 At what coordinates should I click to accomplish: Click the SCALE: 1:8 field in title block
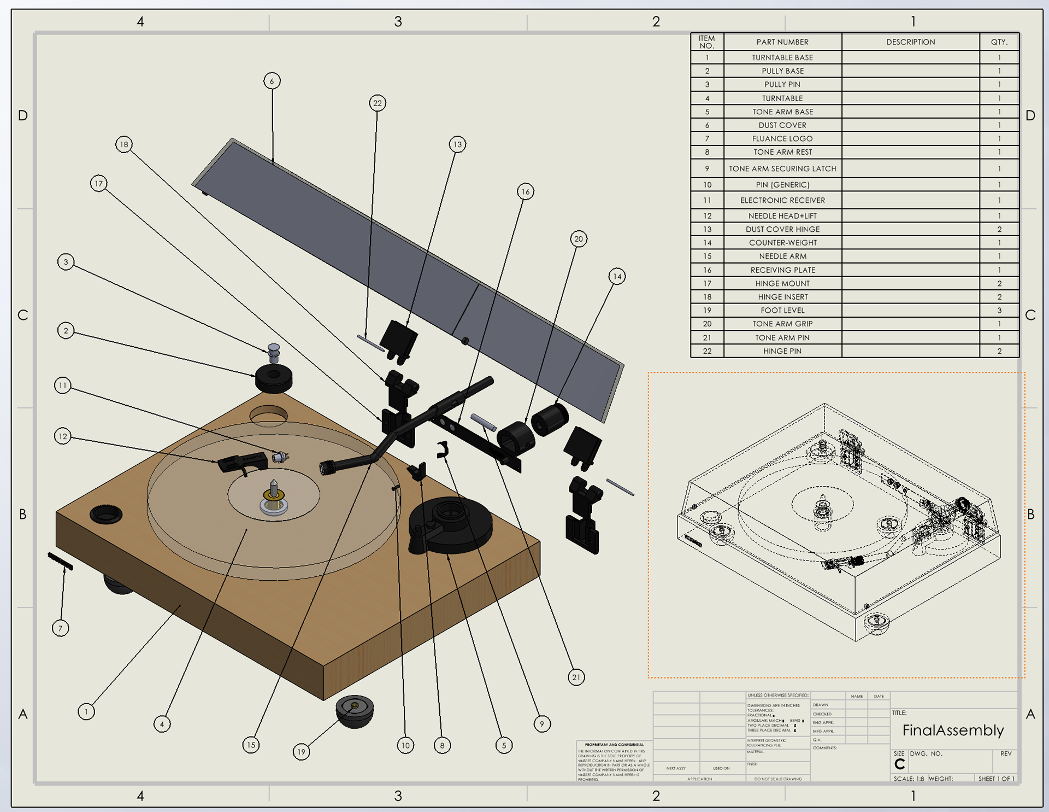coord(909,779)
